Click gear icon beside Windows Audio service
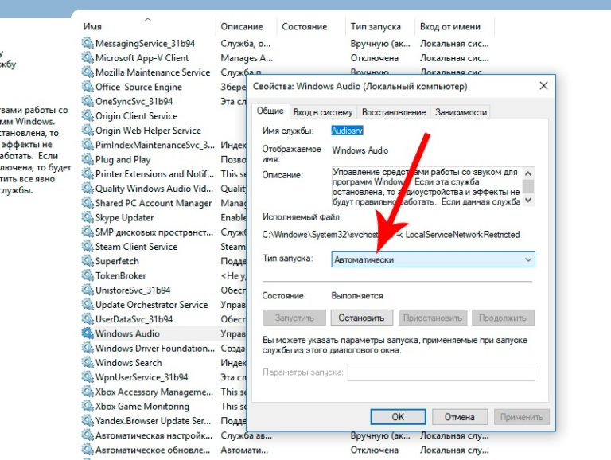Screen dimensions: 611x460 [x=87, y=333]
